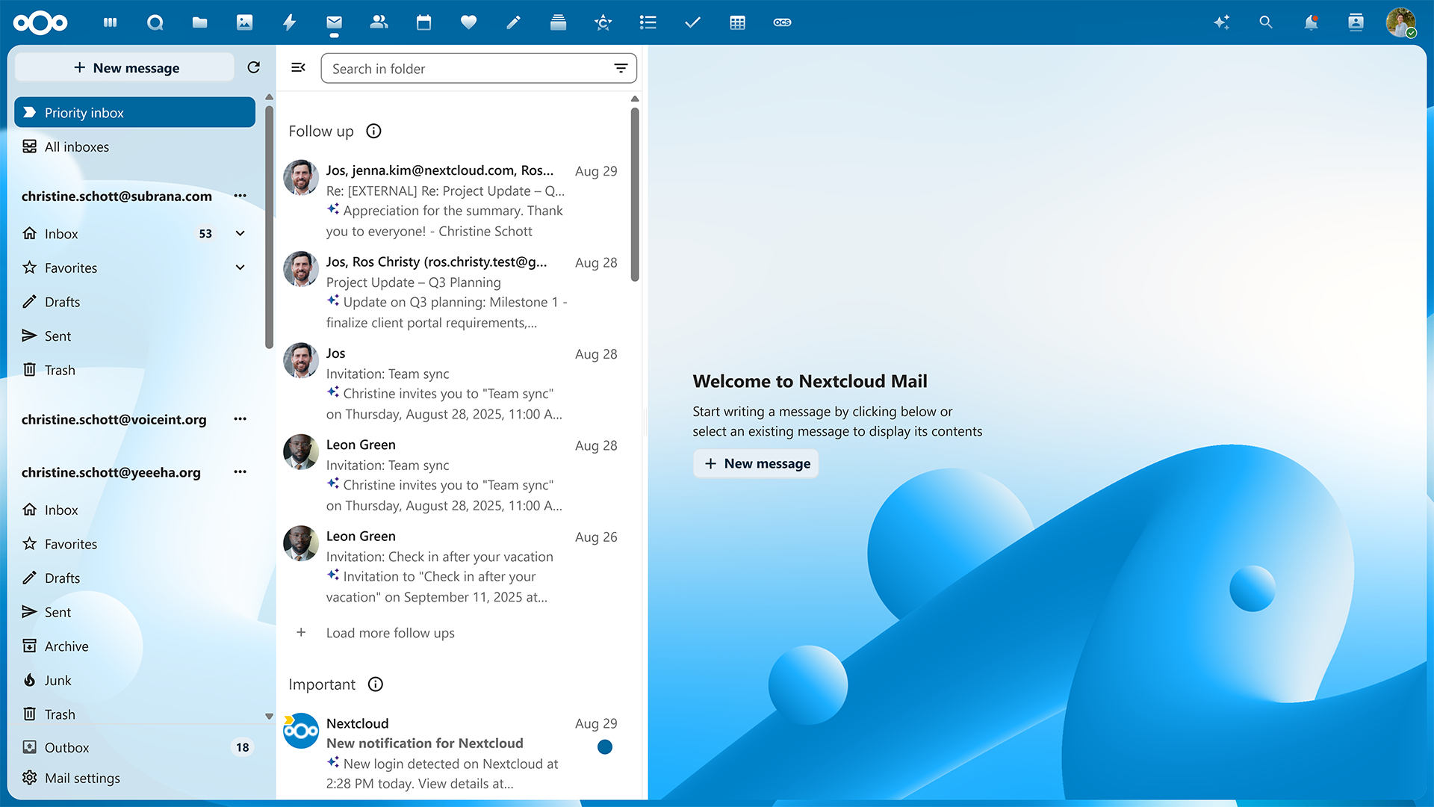Open the Calendar app icon
This screenshot has width=1434, height=807.
point(423,22)
